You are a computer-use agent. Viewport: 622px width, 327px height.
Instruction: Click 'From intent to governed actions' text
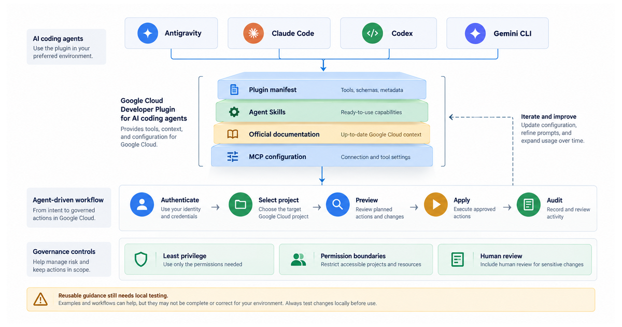(64, 214)
